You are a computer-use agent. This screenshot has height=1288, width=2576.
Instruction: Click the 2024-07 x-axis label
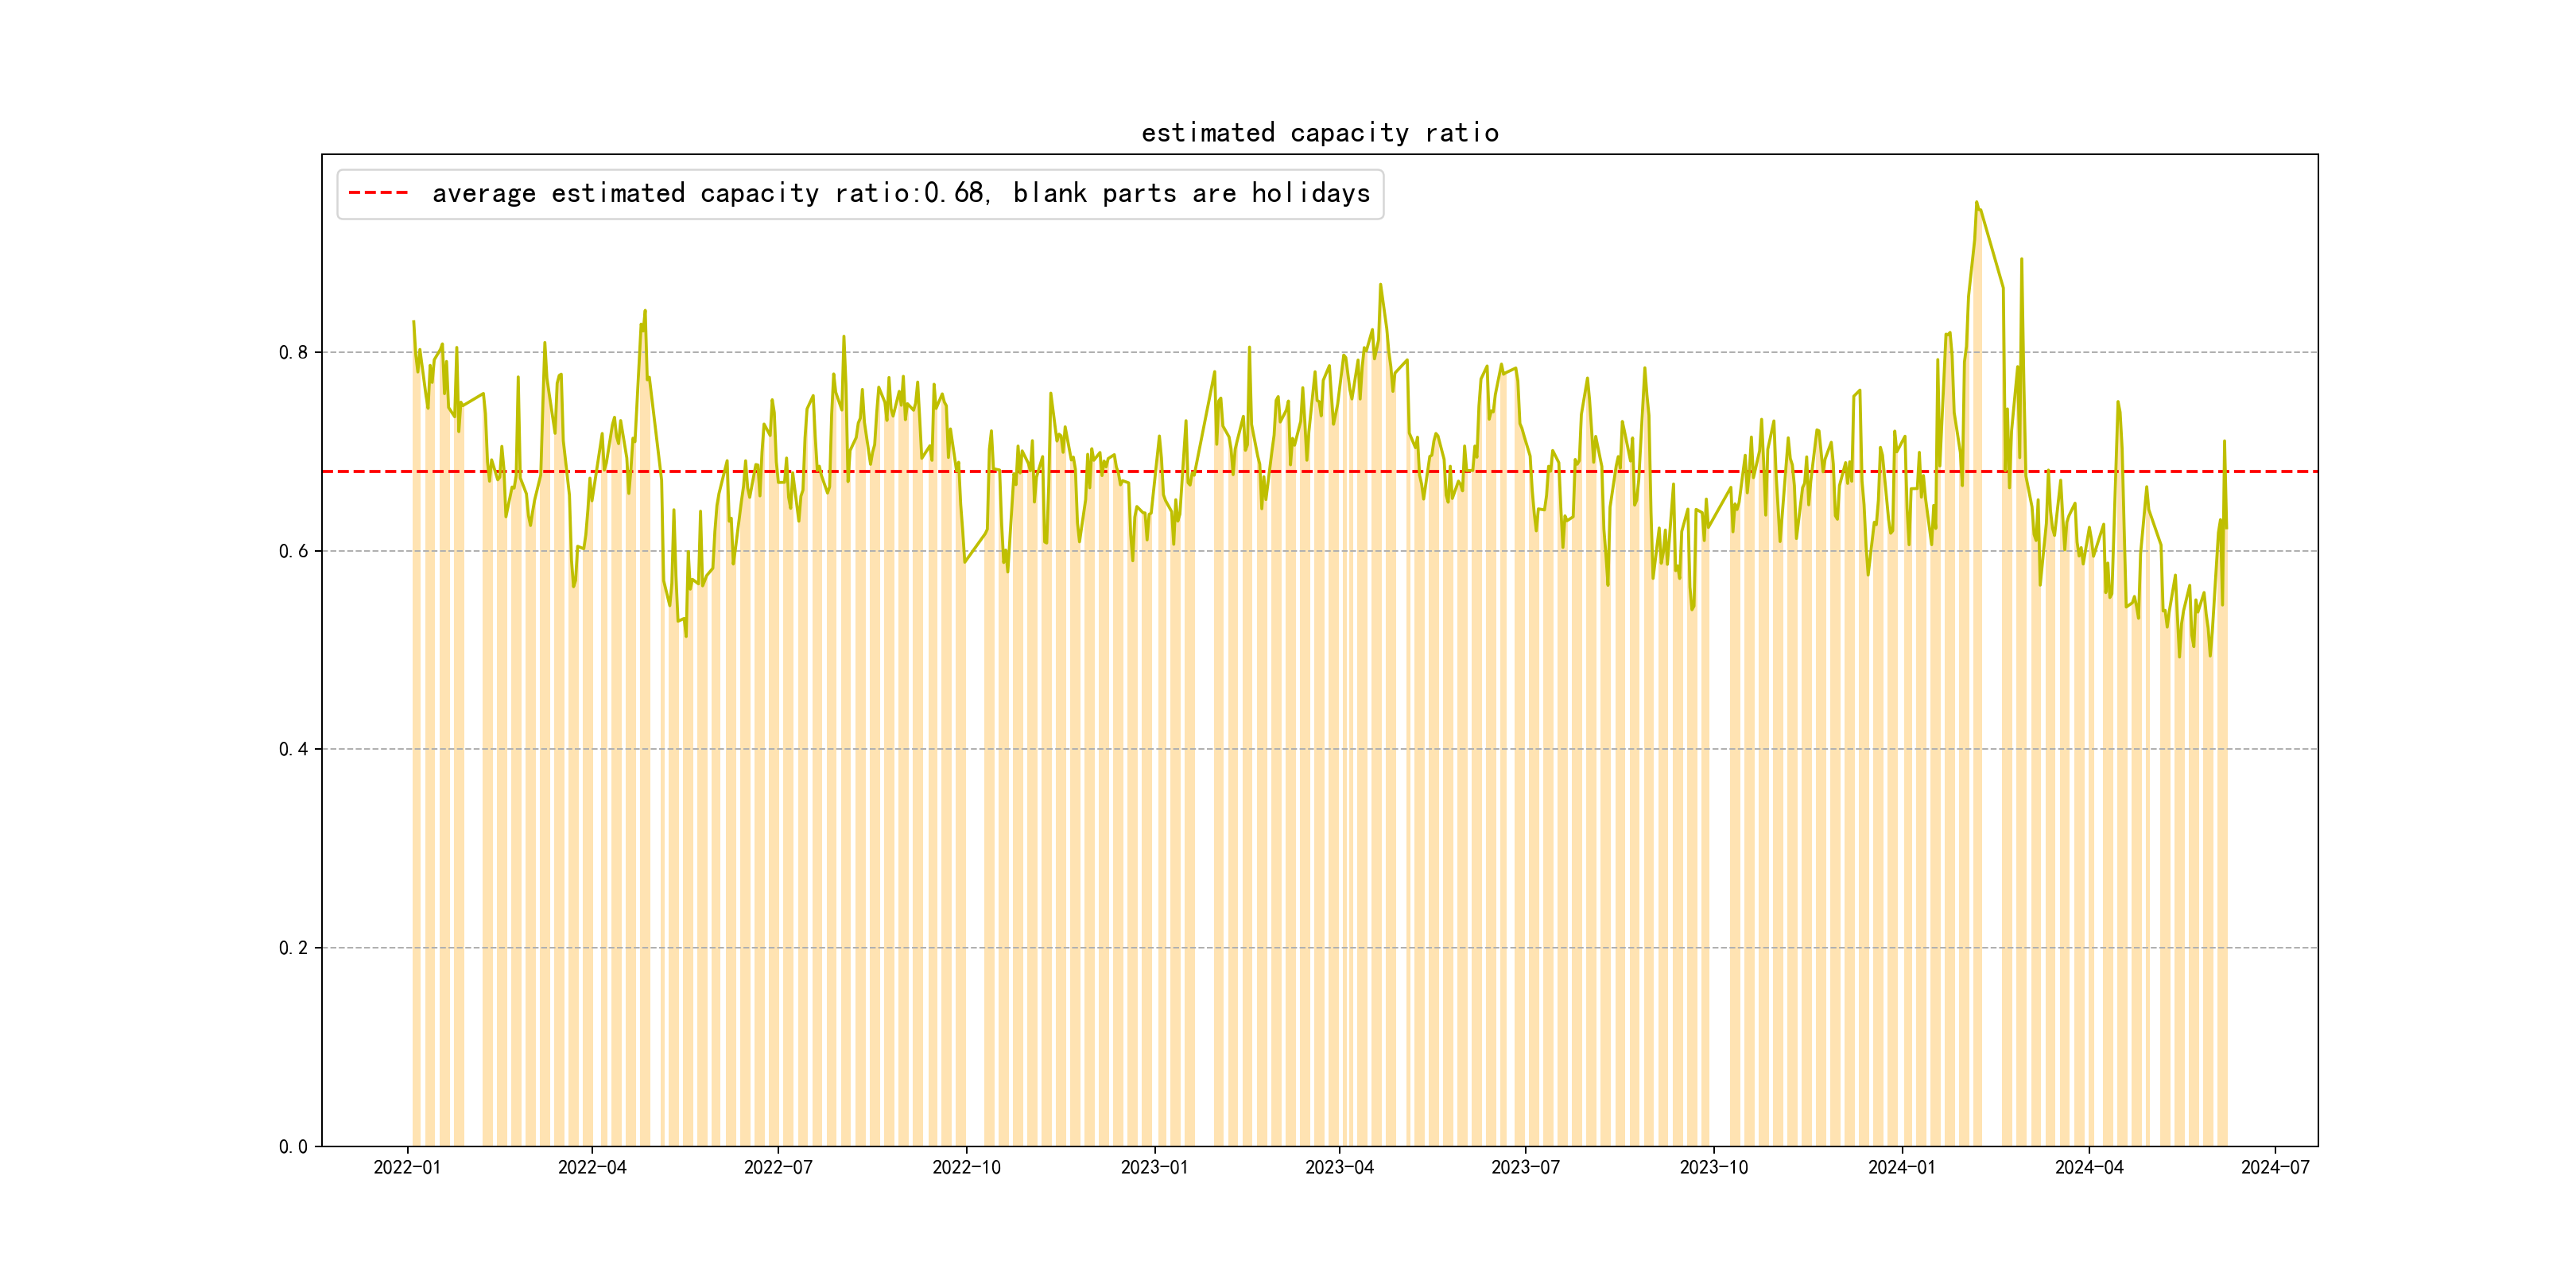[x=2275, y=1167]
